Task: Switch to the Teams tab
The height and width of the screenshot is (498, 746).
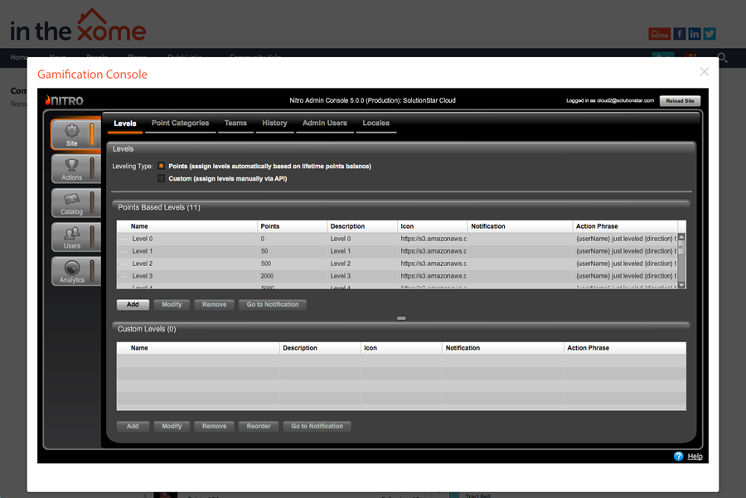Action: point(235,123)
